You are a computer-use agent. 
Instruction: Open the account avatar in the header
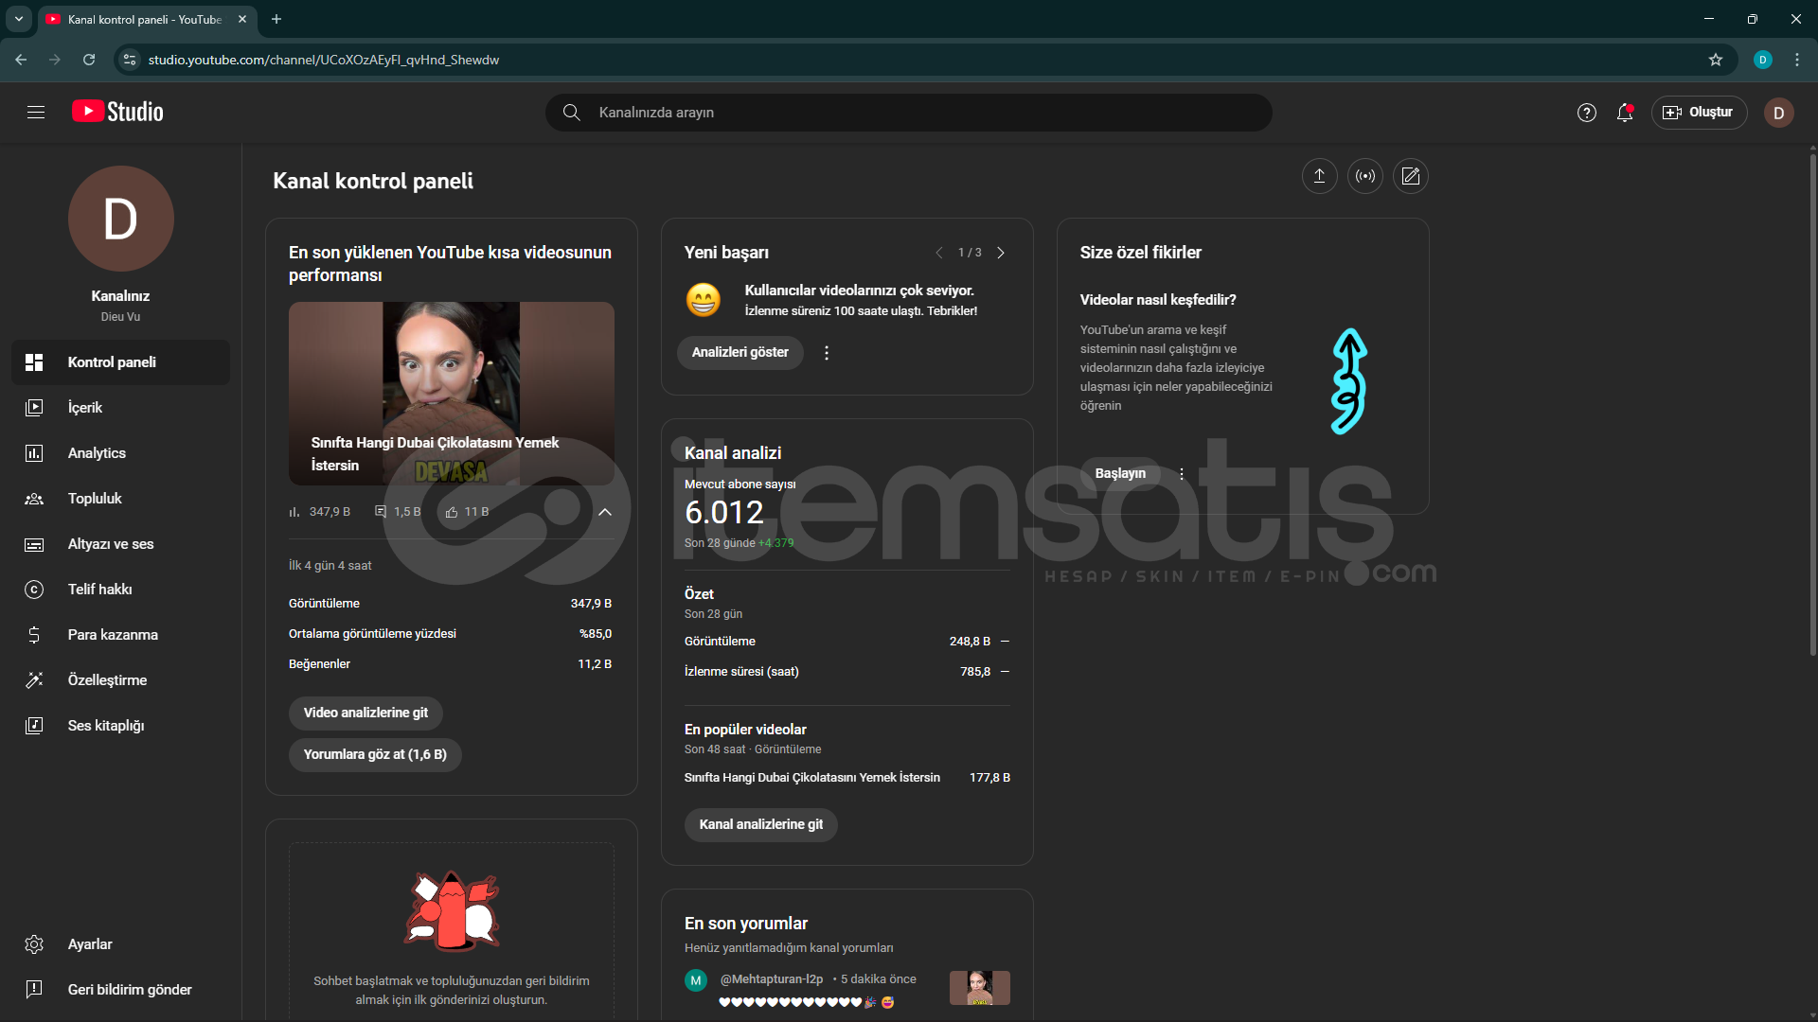1778,113
